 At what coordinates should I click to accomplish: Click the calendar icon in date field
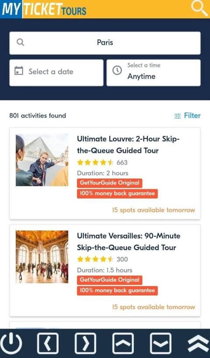click(x=19, y=71)
